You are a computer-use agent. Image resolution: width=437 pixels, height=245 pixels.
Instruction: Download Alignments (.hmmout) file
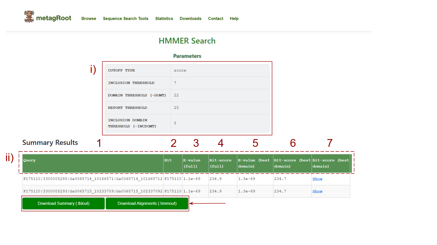click(x=147, y=204)
